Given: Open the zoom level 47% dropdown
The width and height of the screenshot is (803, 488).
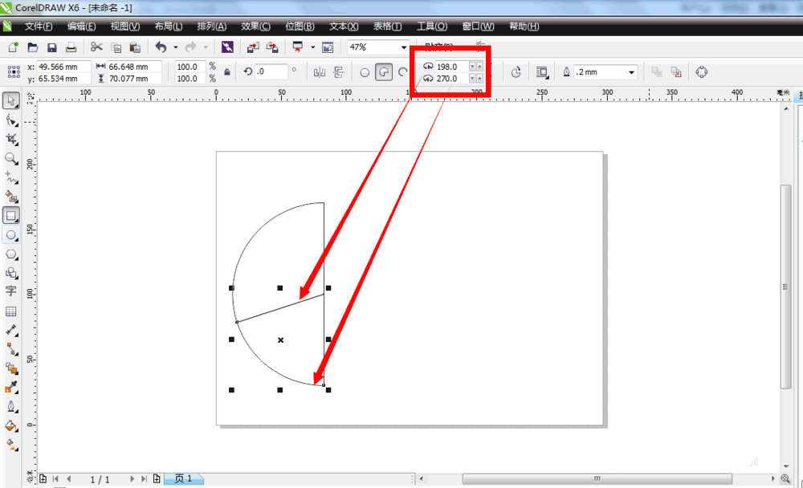Looking at the screenshot, I should pos(404,47).
